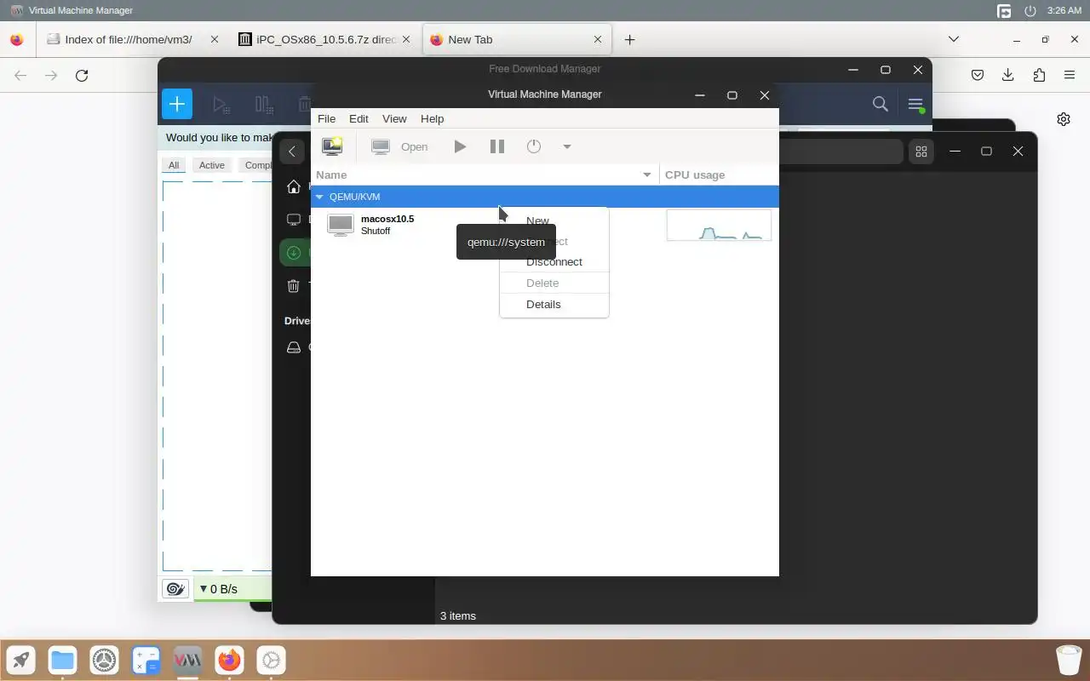Viewport: 1090px width, 681px height.
Task: Choose Details from the context menu
Action: [x=554, y=304]
